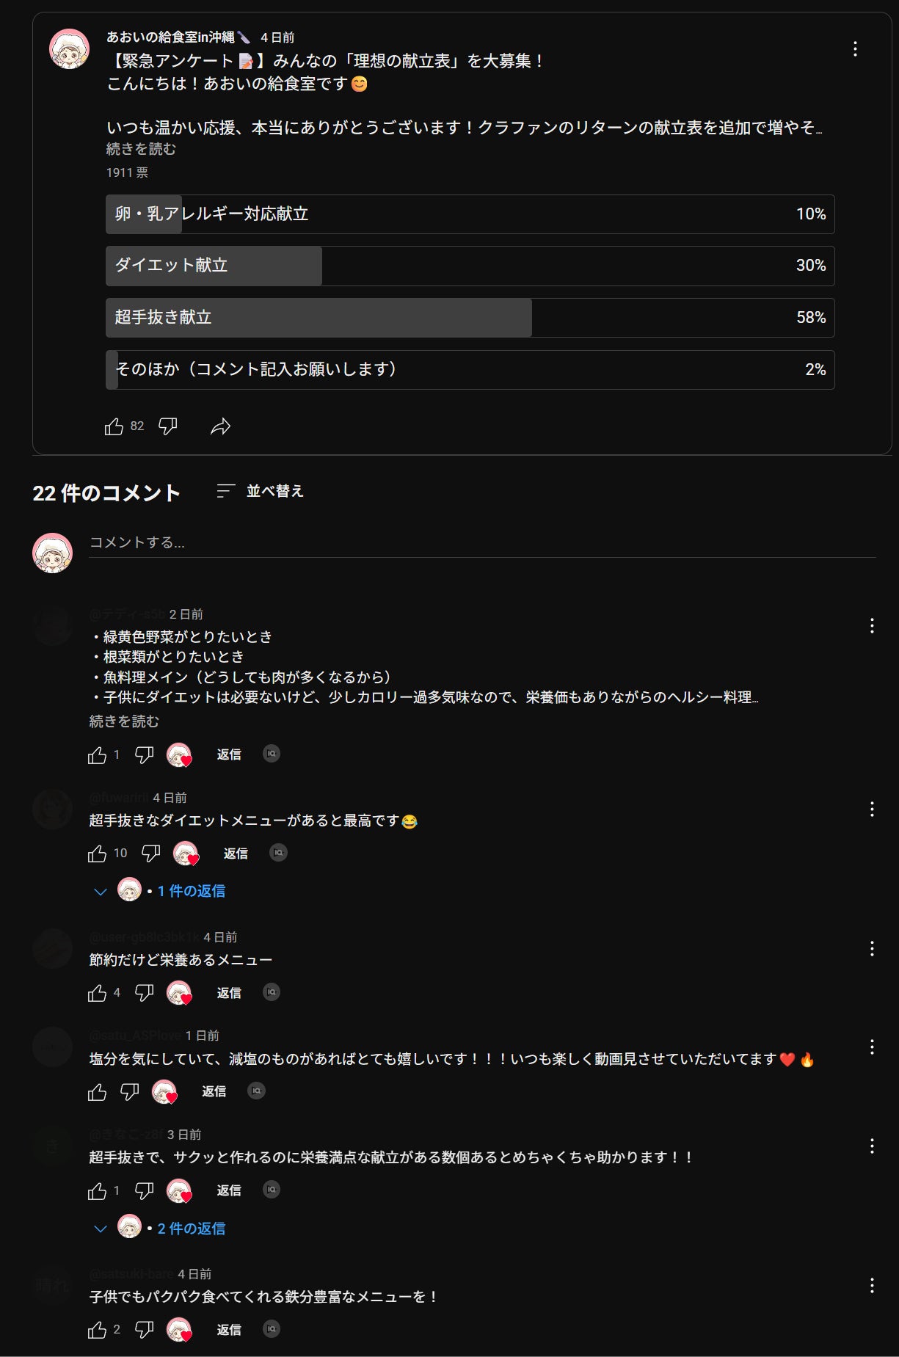Vote for ダイエット献立 poll option
The image size is (899, 1357).
pyautogui.click(x=470, y=266)
